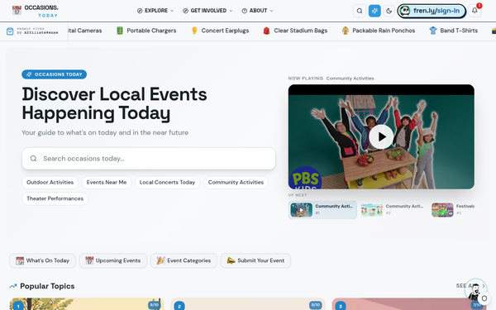This screenshot has width=496, height=310.
Task: Click the blue sparkle AI button
Action: [374, 11]
